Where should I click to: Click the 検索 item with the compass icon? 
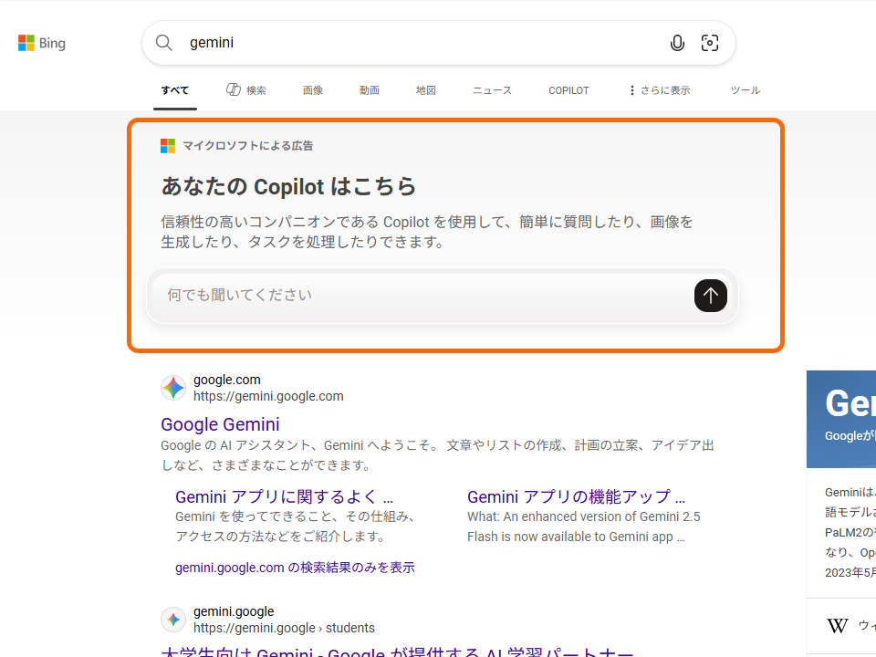click(x=246, y=89)
